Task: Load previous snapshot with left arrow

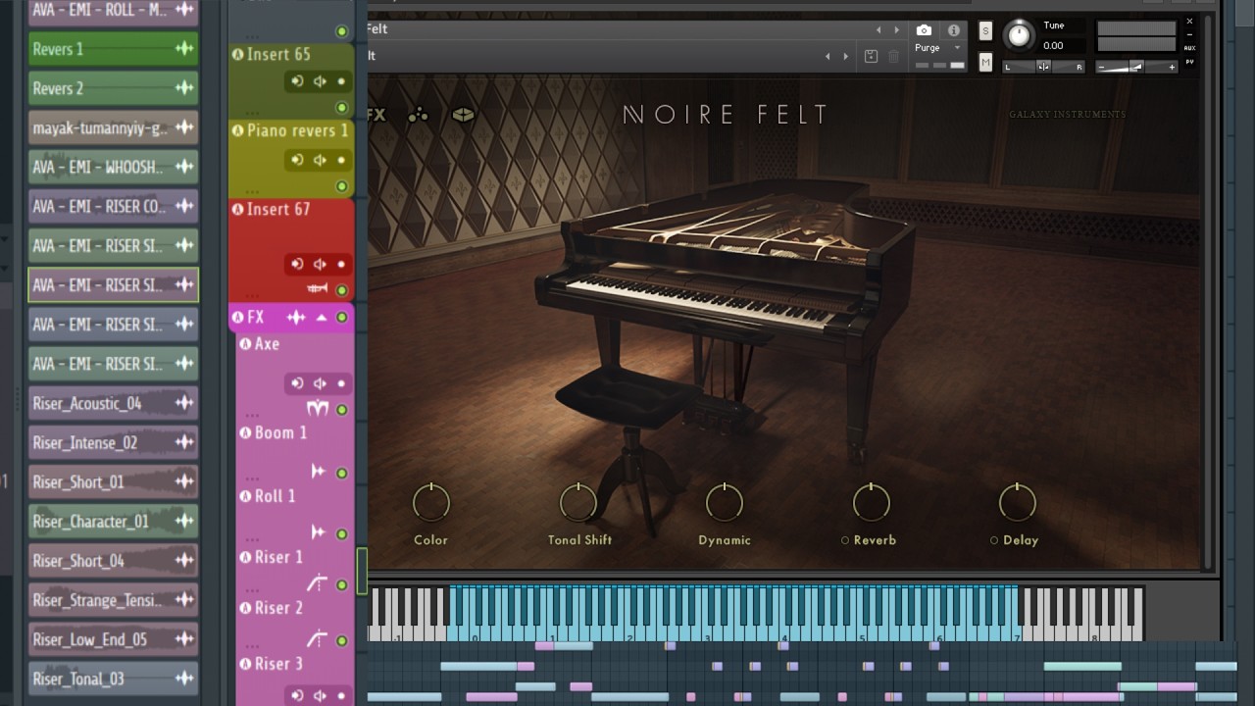Action: (x=828, y=57)
